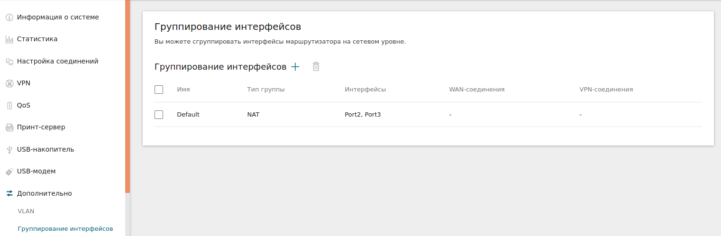Click the system information sidebar icon
Viewport: 721px width, 236px height.
pos(9,18)
